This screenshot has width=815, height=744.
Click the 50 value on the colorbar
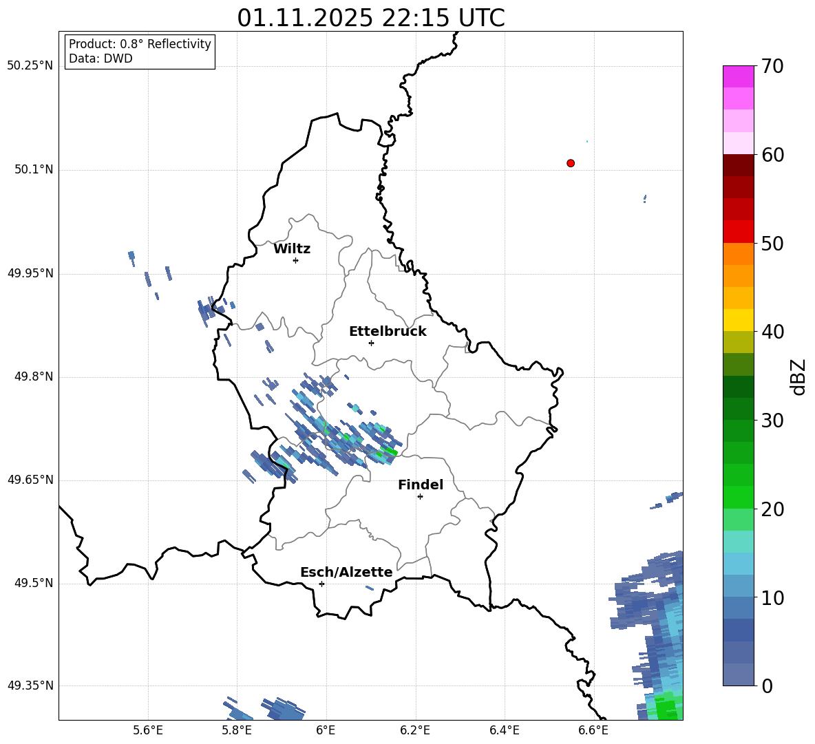pyautogui.click(x=772, y=243)
